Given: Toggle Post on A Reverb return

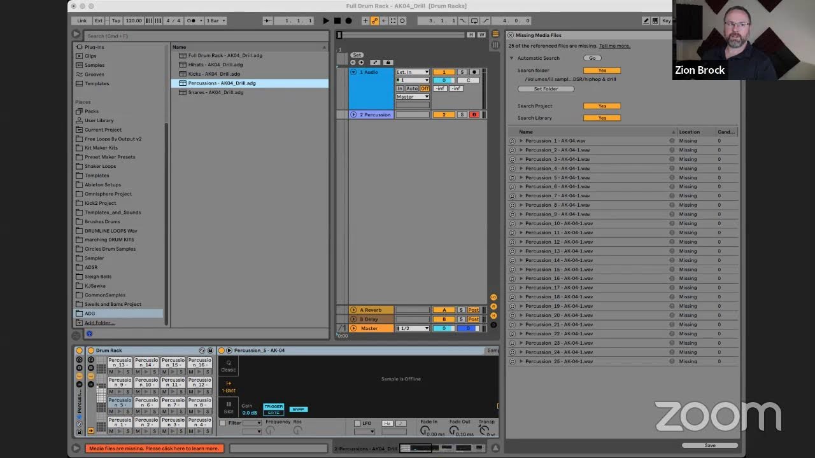Looking at the screenshot, I should (473, 310).
